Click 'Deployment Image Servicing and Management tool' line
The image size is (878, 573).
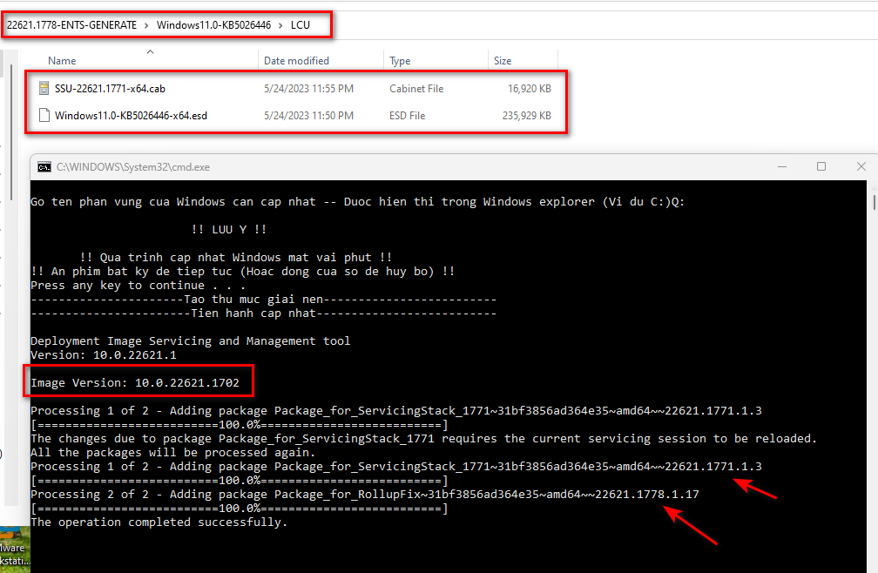191,340
